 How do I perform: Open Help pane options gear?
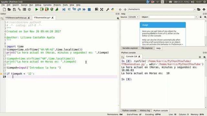pyautogui.click(x=205, y=17)
